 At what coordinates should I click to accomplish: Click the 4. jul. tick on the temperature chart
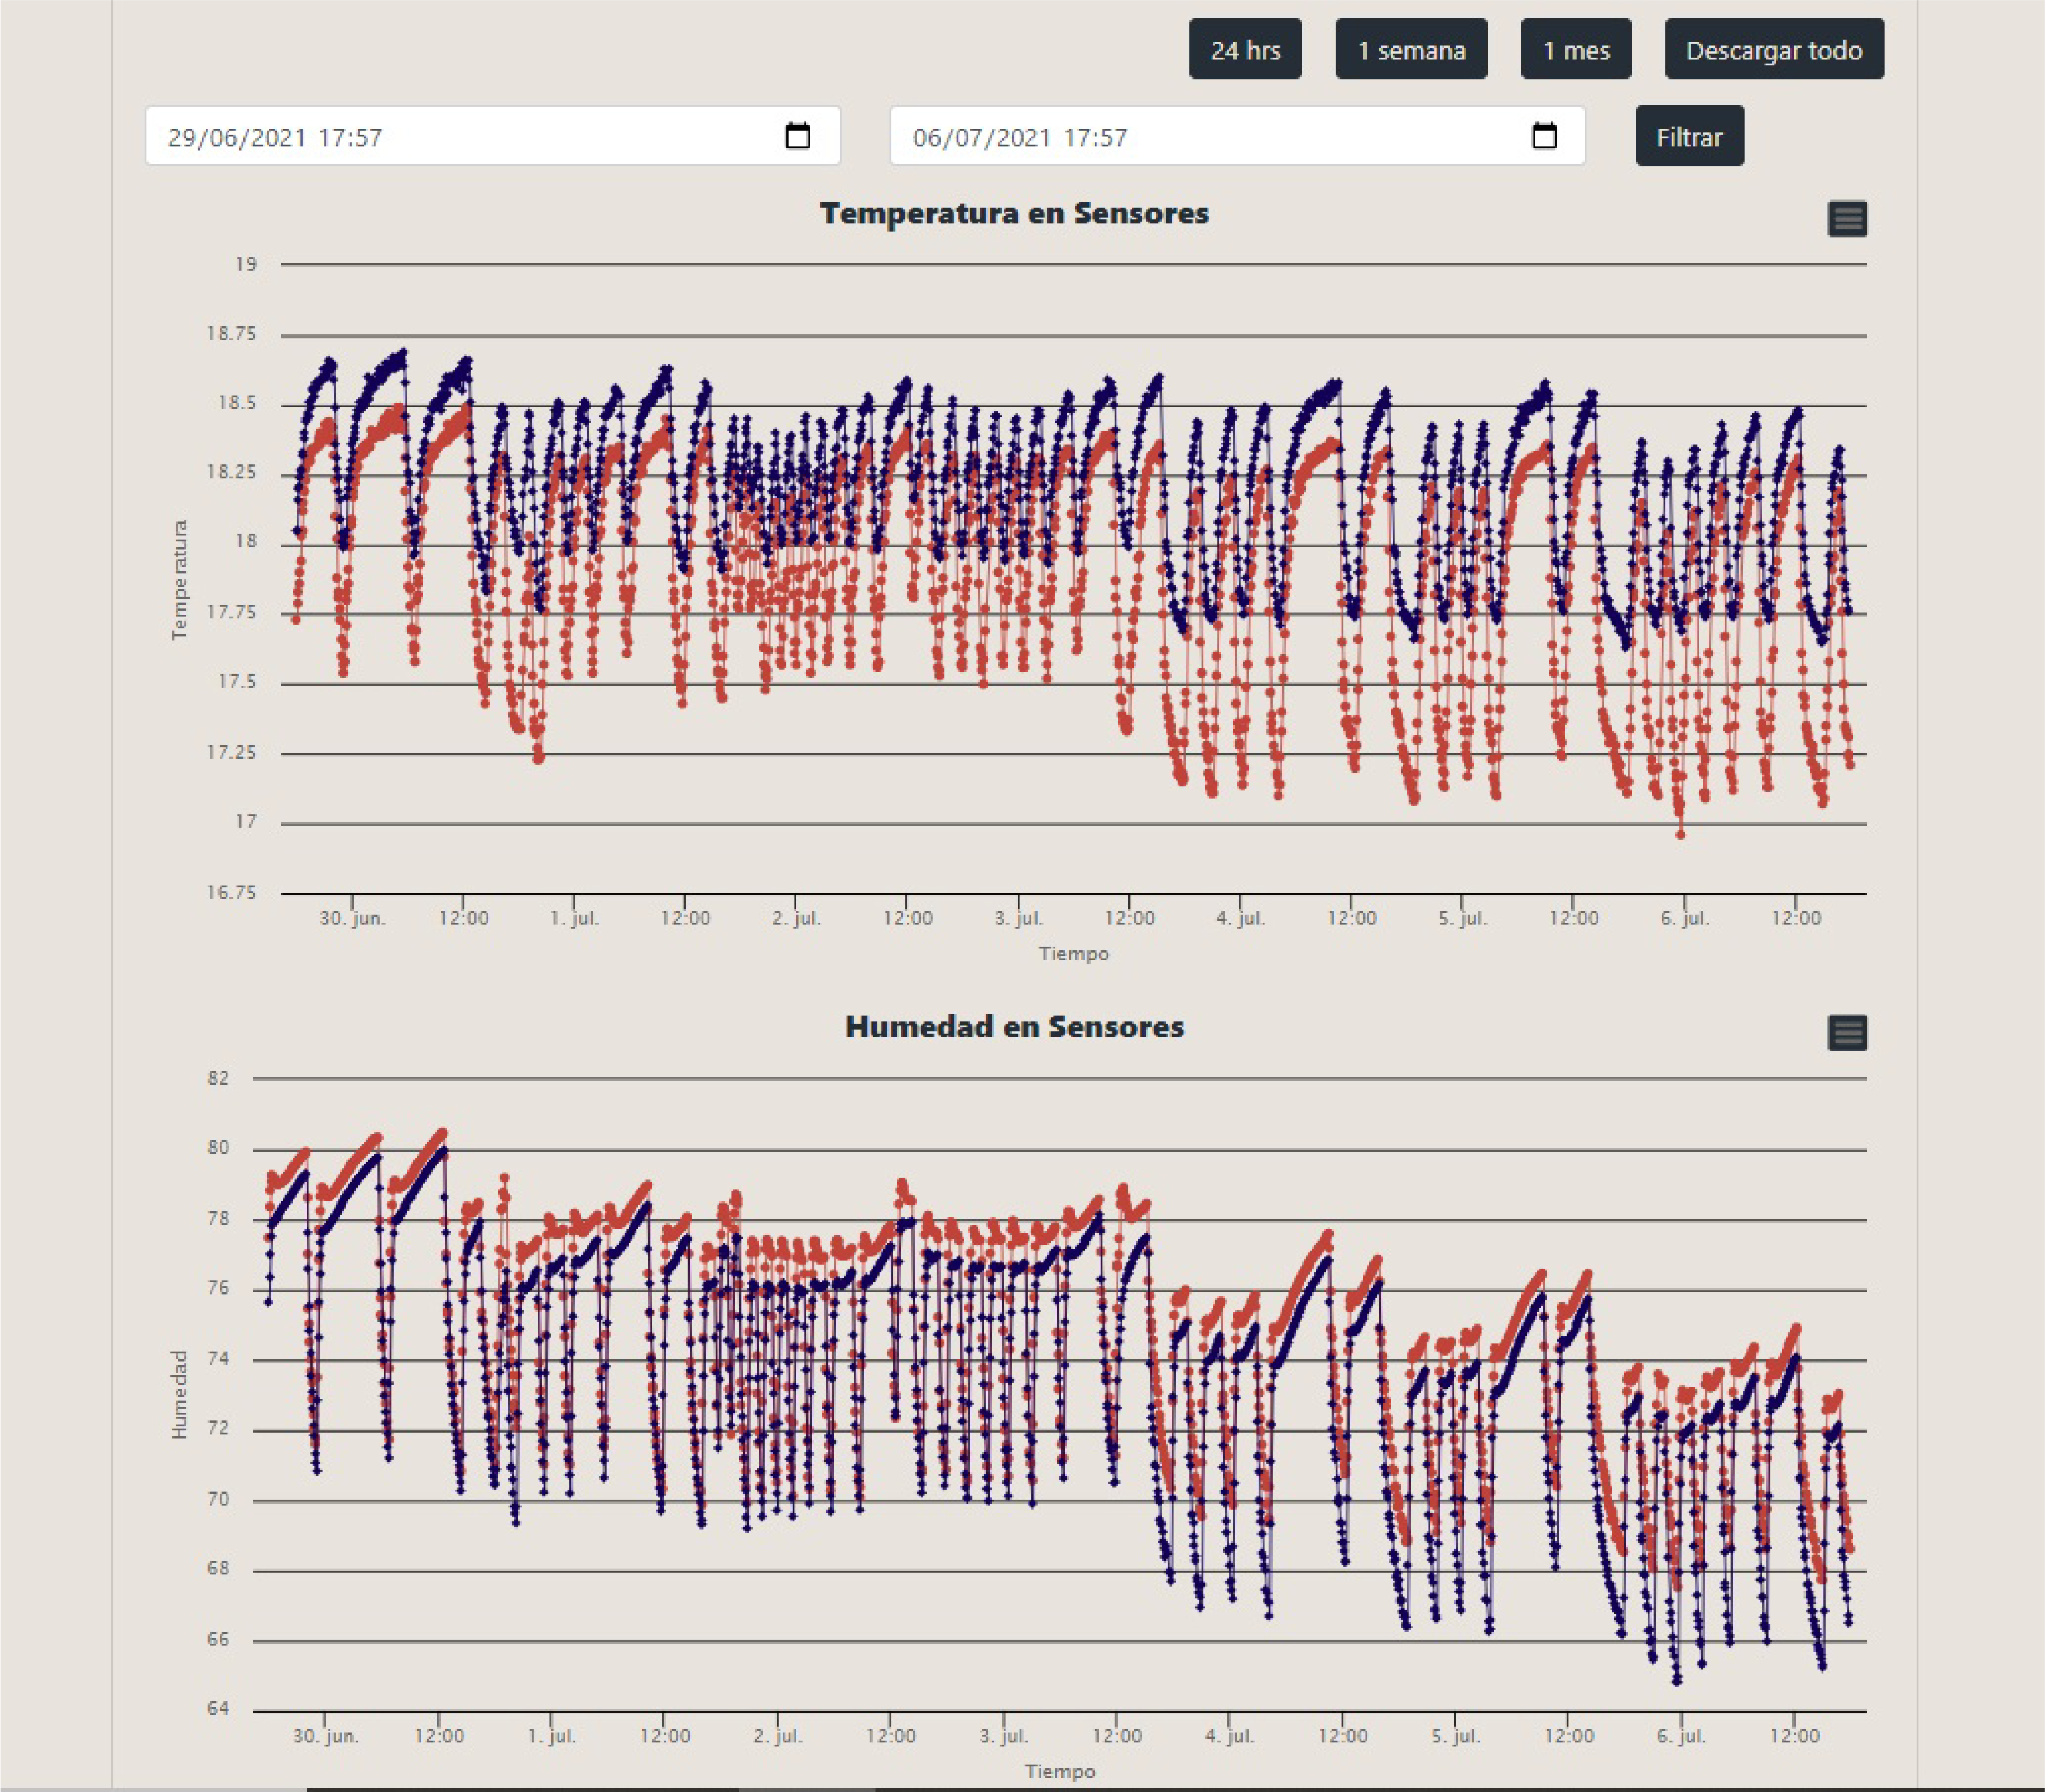(1241, 918)
